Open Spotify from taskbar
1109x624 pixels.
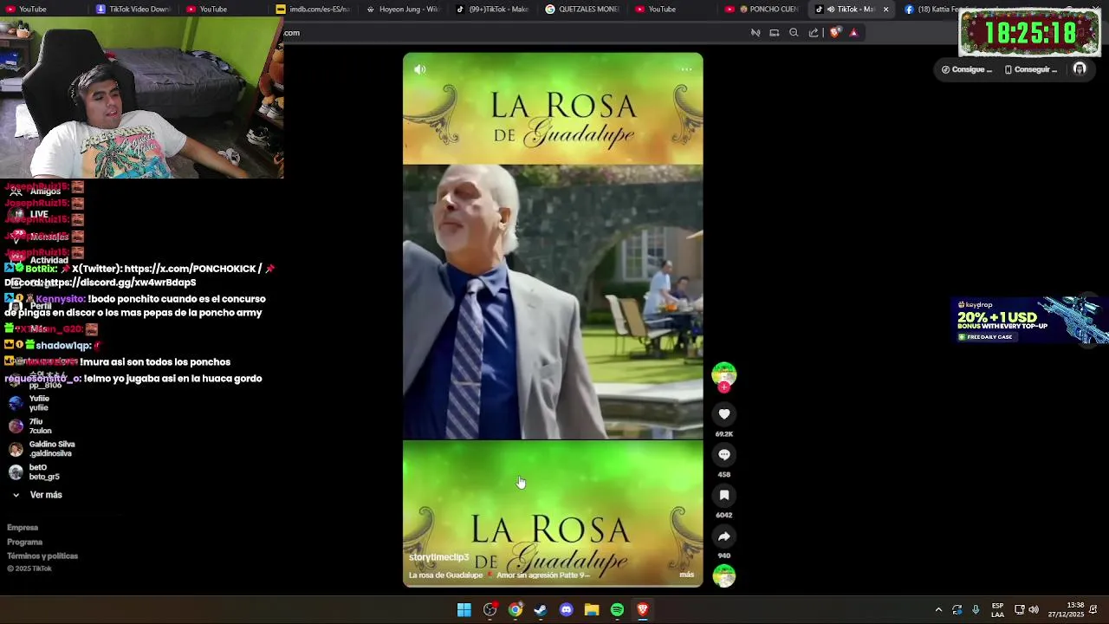[617, 610]
